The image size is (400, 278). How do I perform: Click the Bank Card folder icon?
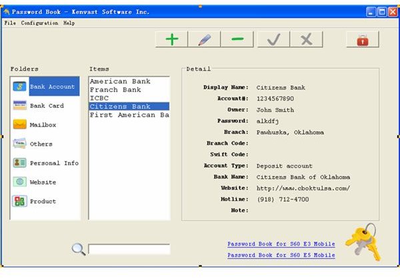click(x=19, y=105)
